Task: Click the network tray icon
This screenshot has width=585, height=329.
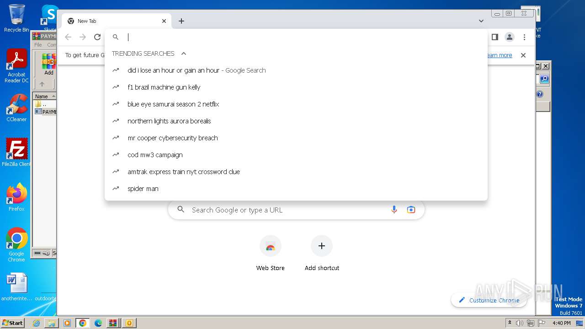Action: [x=531, y=323]
